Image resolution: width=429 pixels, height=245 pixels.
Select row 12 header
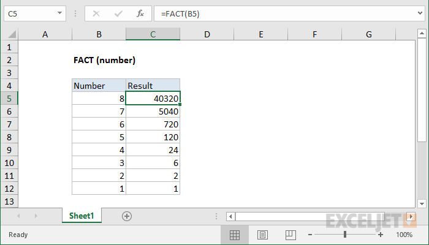click(9, 189)
